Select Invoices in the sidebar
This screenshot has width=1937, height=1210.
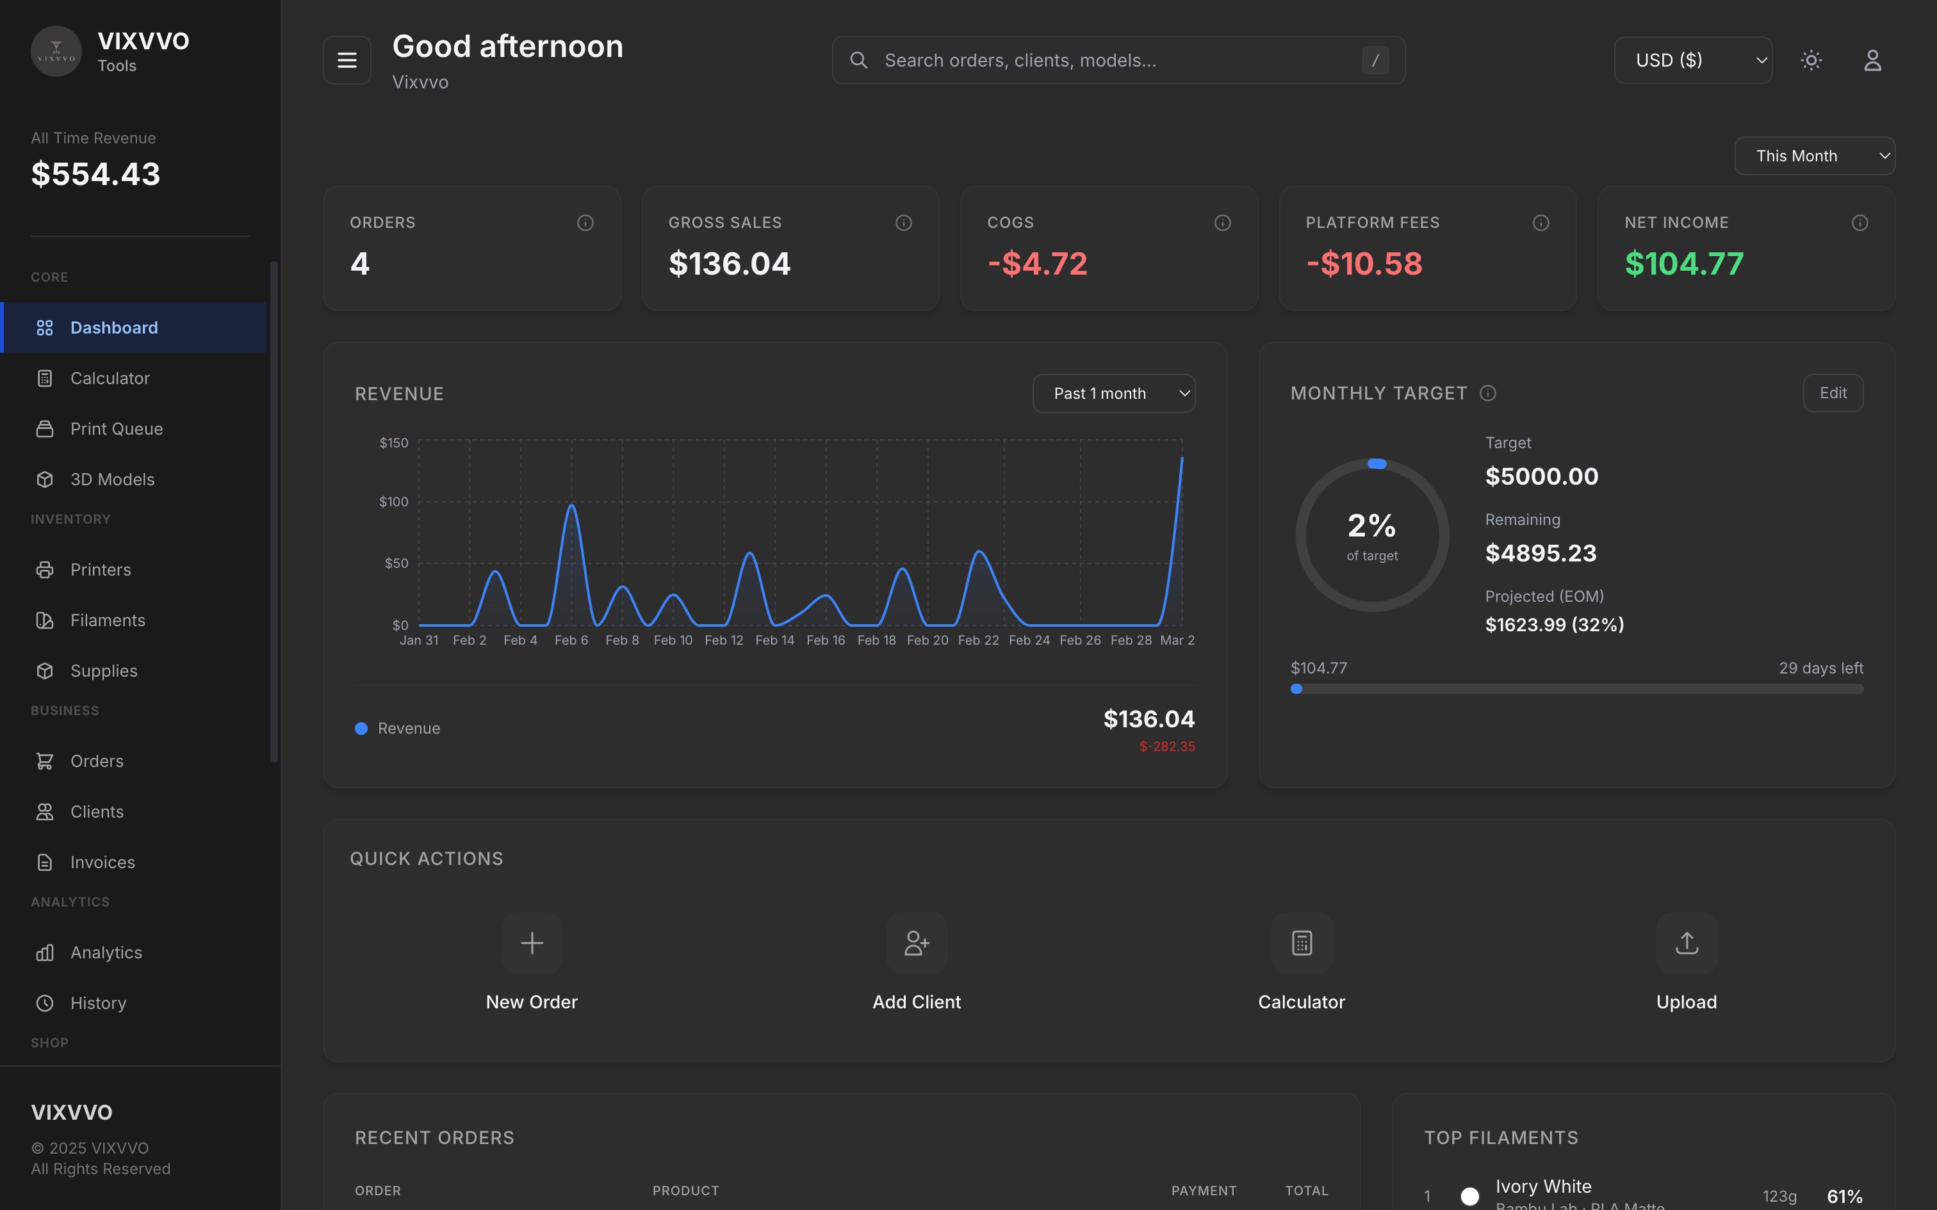102,862
